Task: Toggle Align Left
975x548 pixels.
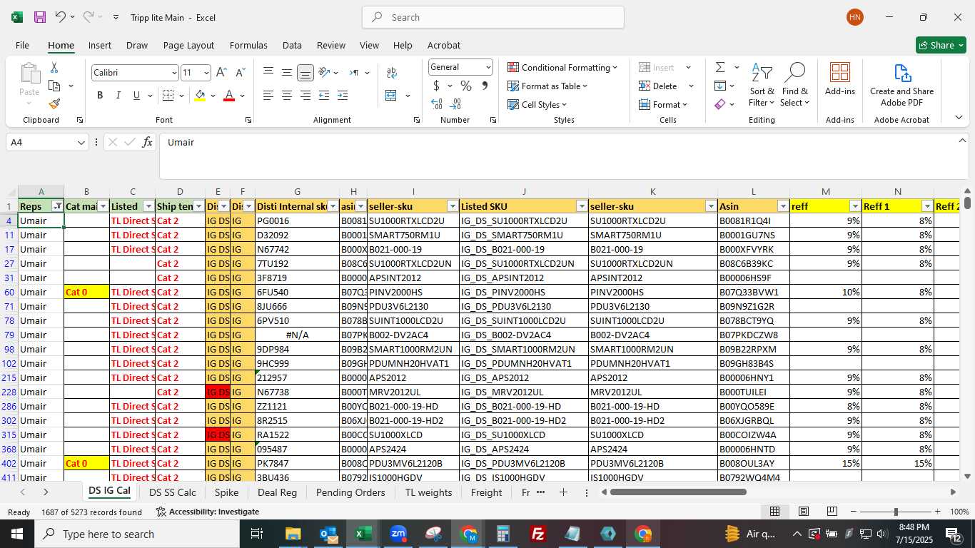Action: [268, 96]
